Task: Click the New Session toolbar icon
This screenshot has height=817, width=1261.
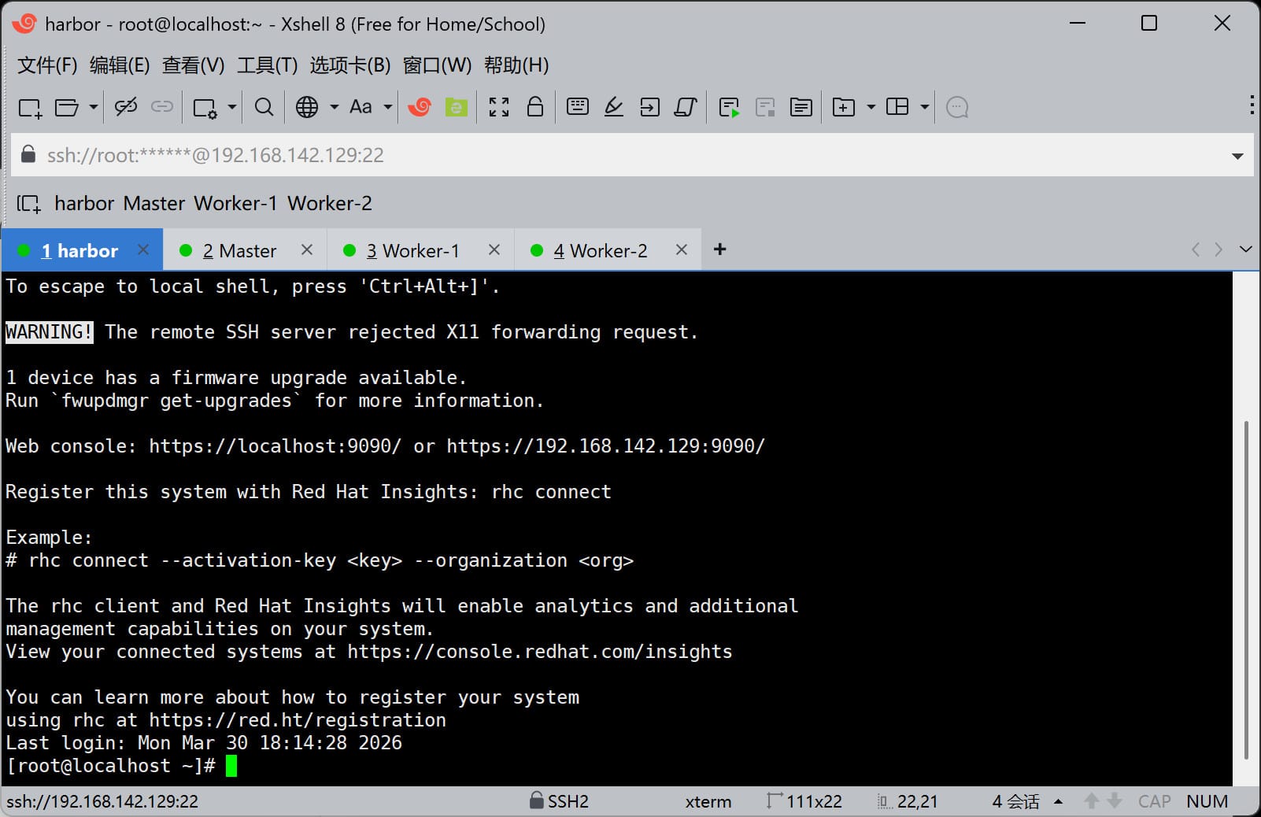Action: coord(30,107)
